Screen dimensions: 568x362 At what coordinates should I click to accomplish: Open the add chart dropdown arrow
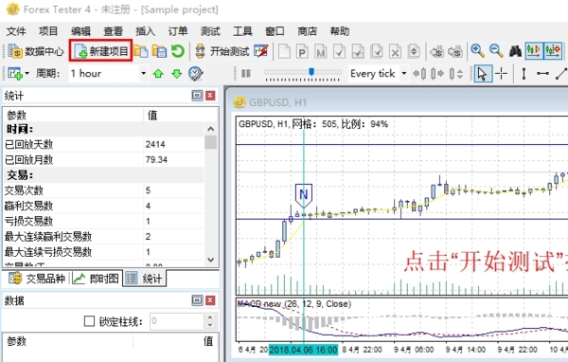coord(27,74)
